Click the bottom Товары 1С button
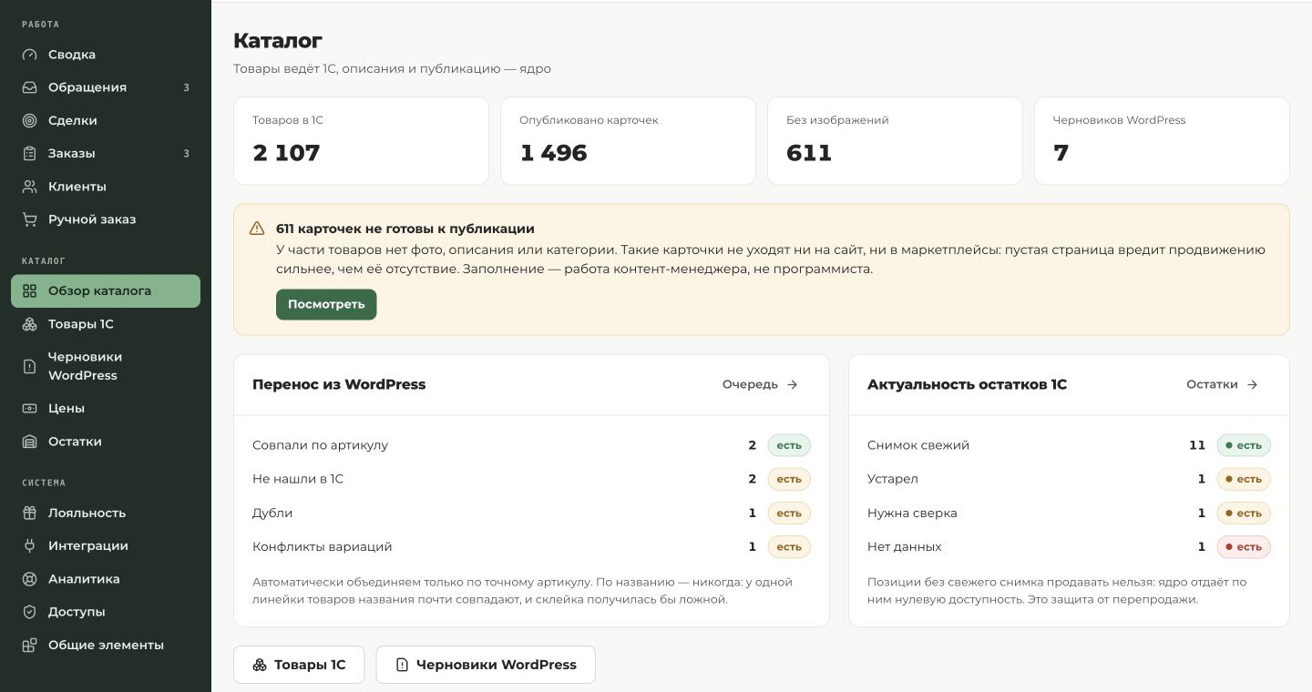The image size is (1312, 692). pos(299,665)
